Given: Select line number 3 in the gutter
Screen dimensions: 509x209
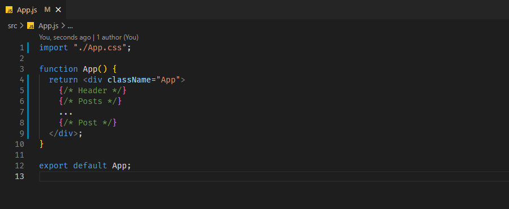Looking at the screenshot, I should coord(21,69).
